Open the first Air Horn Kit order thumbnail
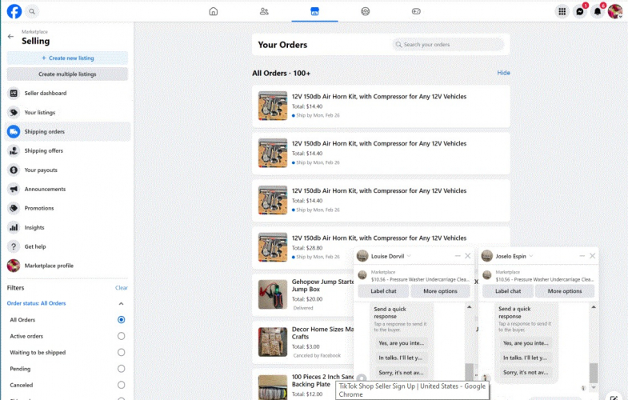628x400 pixels. (x=273, y=106)
